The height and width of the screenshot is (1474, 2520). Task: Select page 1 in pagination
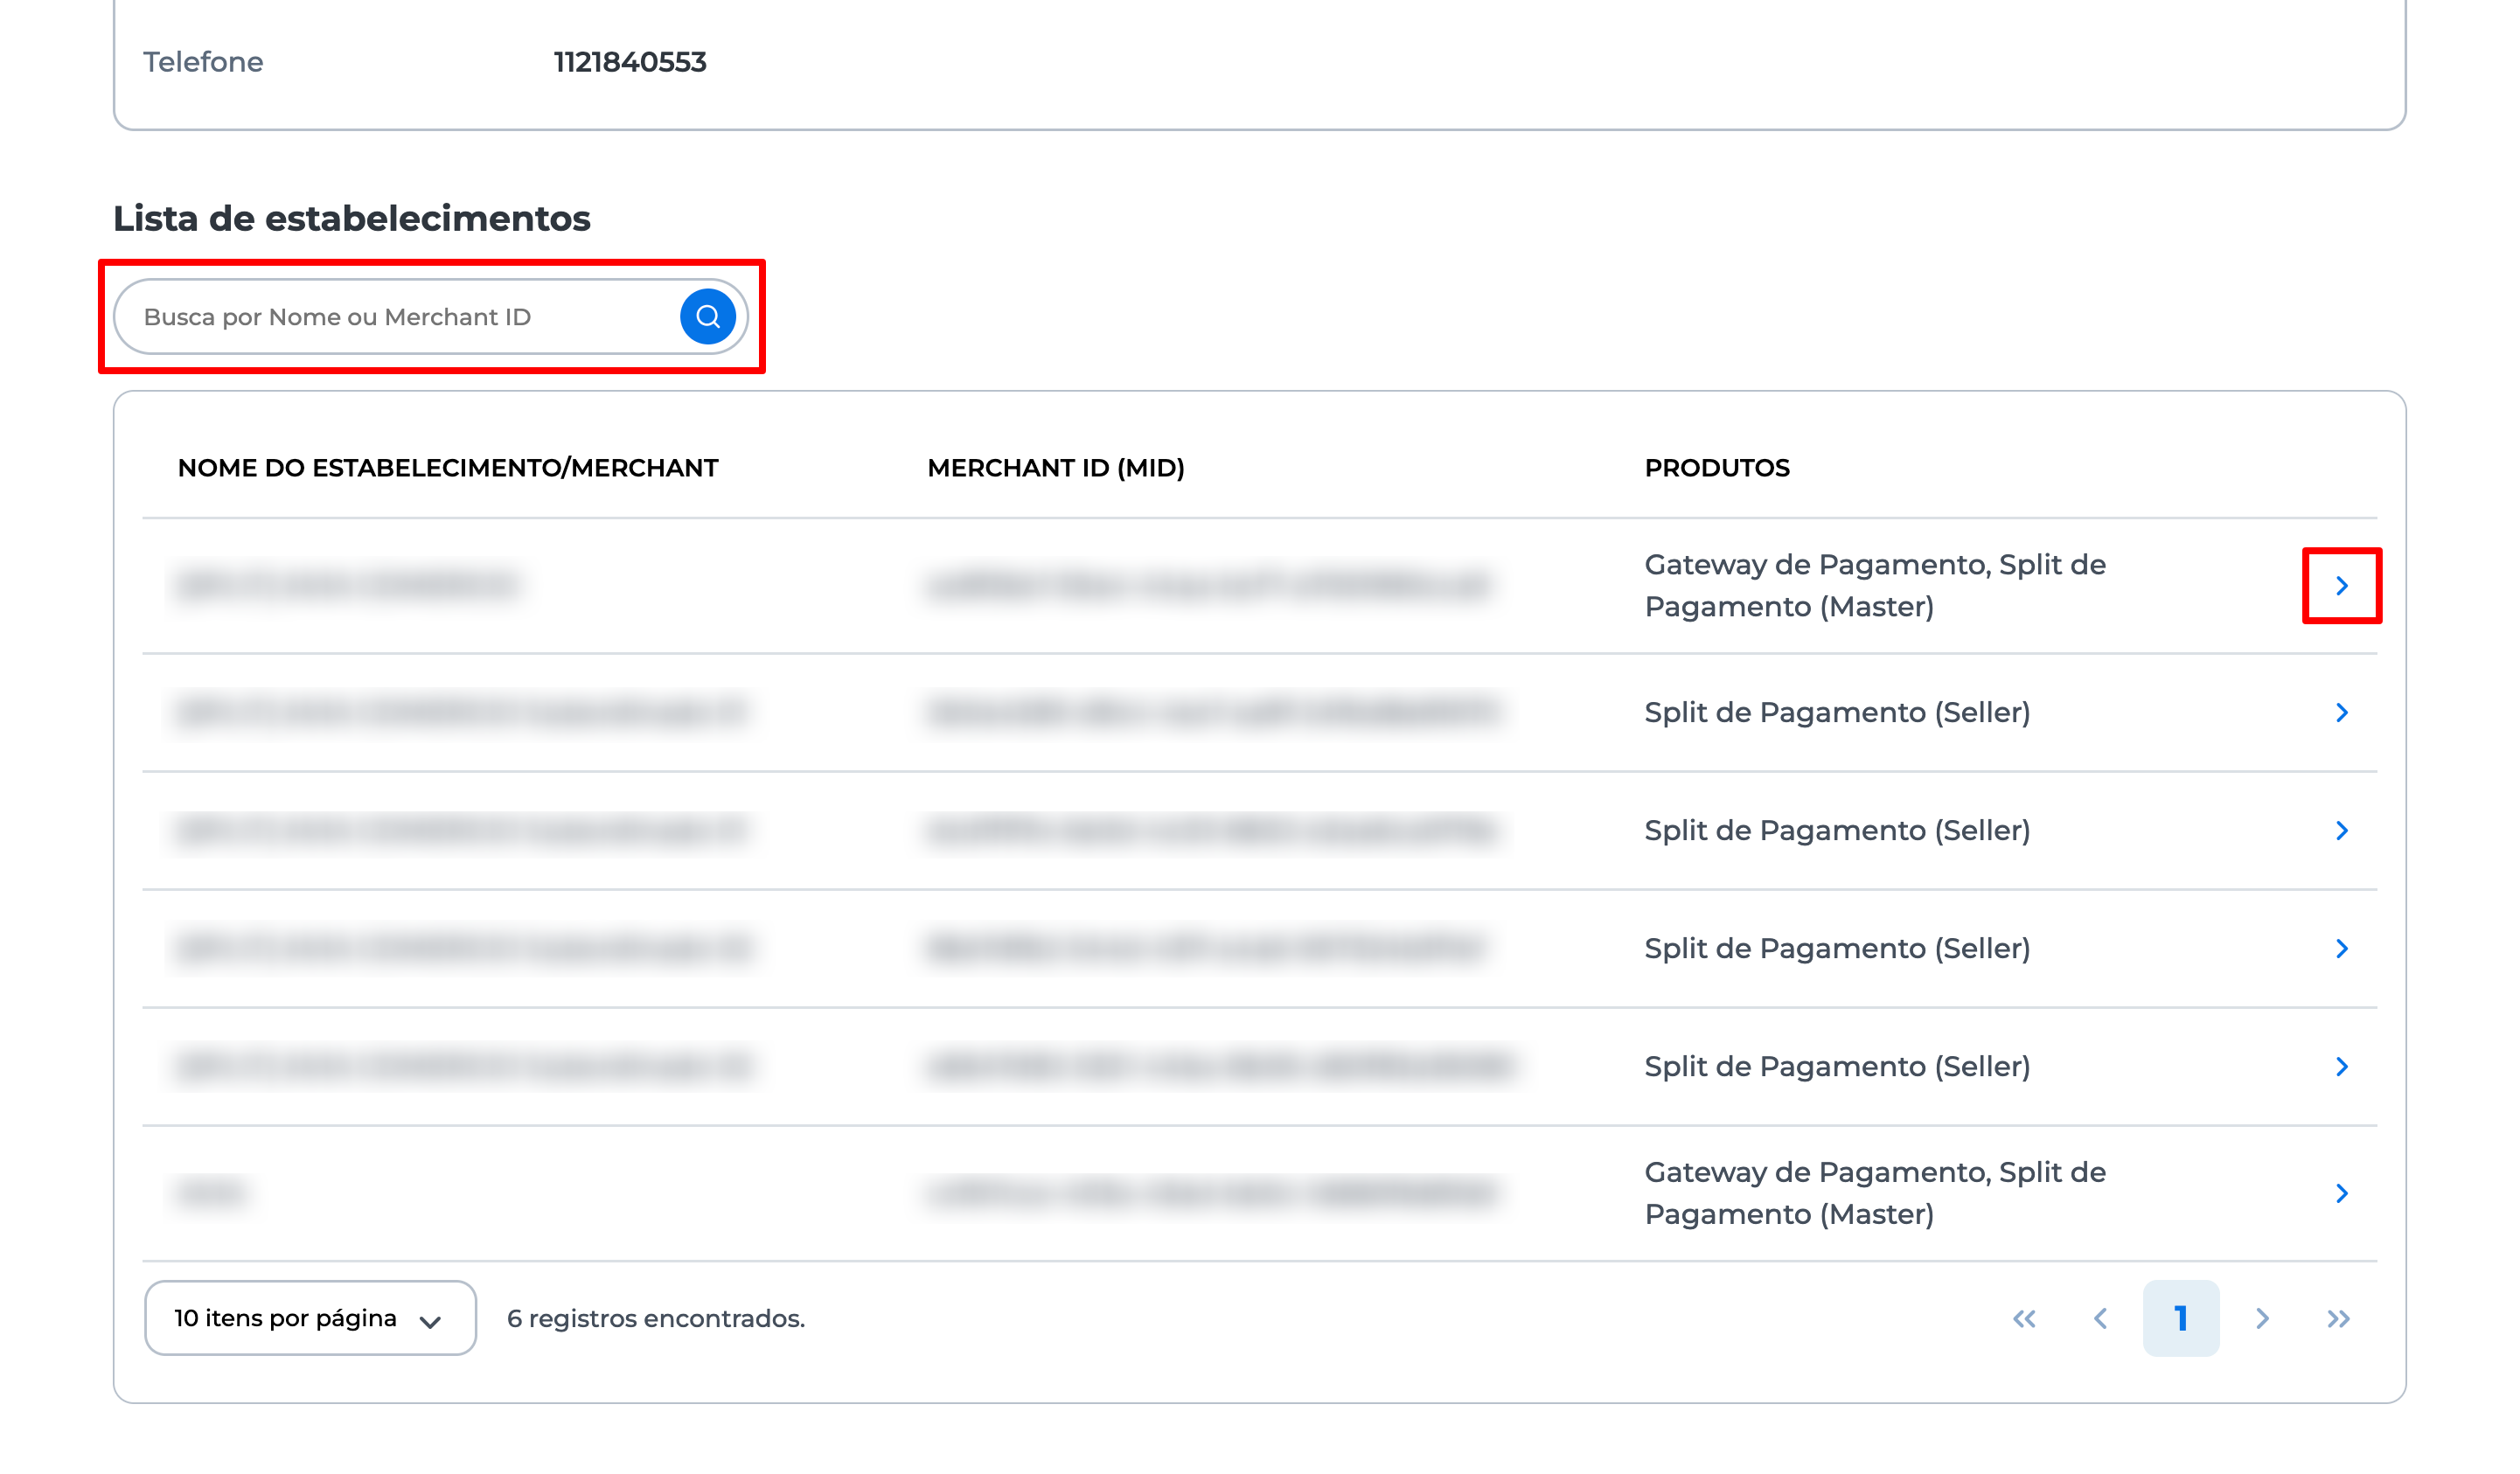[2180, 1319]
